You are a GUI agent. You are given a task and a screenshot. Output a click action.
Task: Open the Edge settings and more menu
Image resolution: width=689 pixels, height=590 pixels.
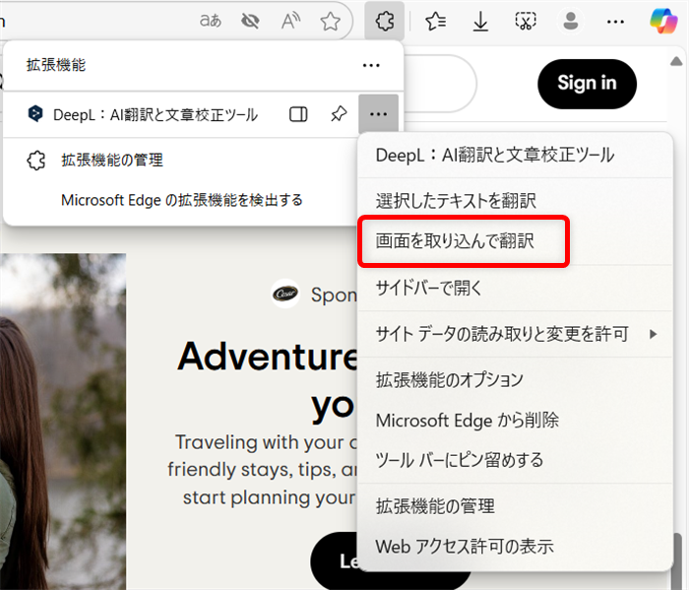point(616,21)
